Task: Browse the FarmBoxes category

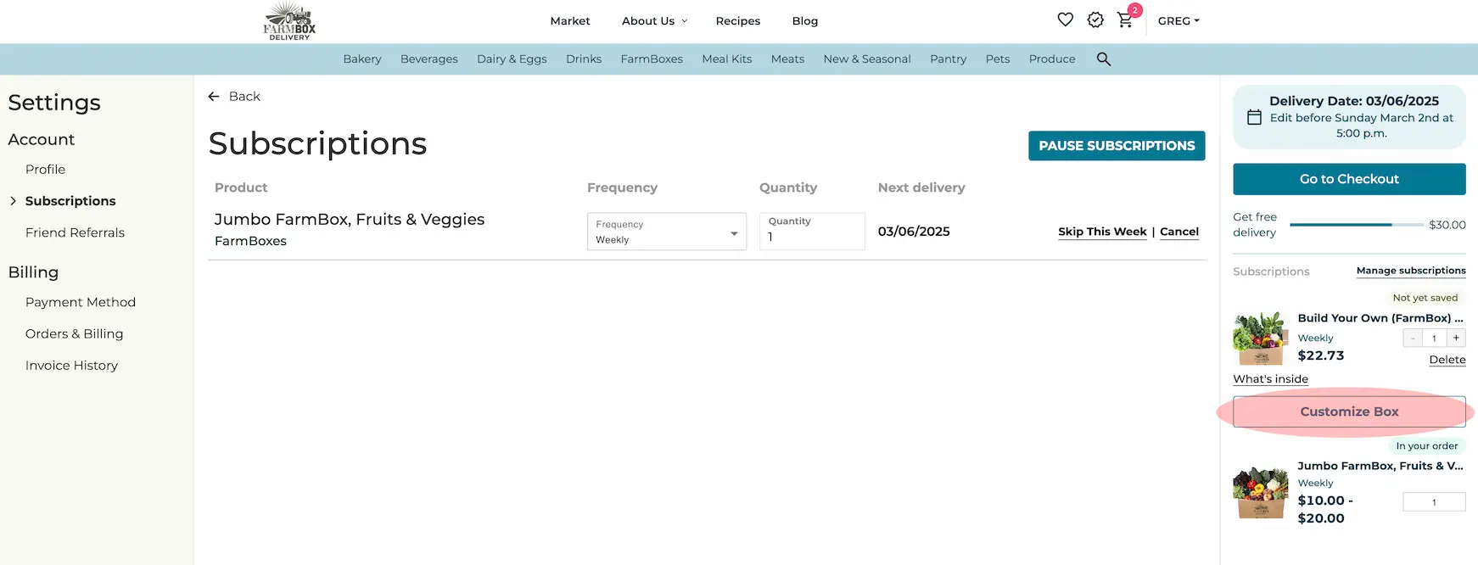Action: coord(652,59)
